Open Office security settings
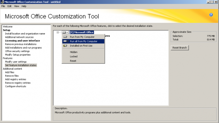 17,51
